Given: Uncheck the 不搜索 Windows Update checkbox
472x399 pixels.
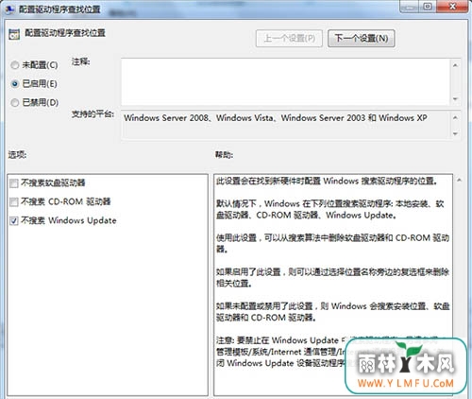Looking at the screenshot, I should (x=14, y=220).
